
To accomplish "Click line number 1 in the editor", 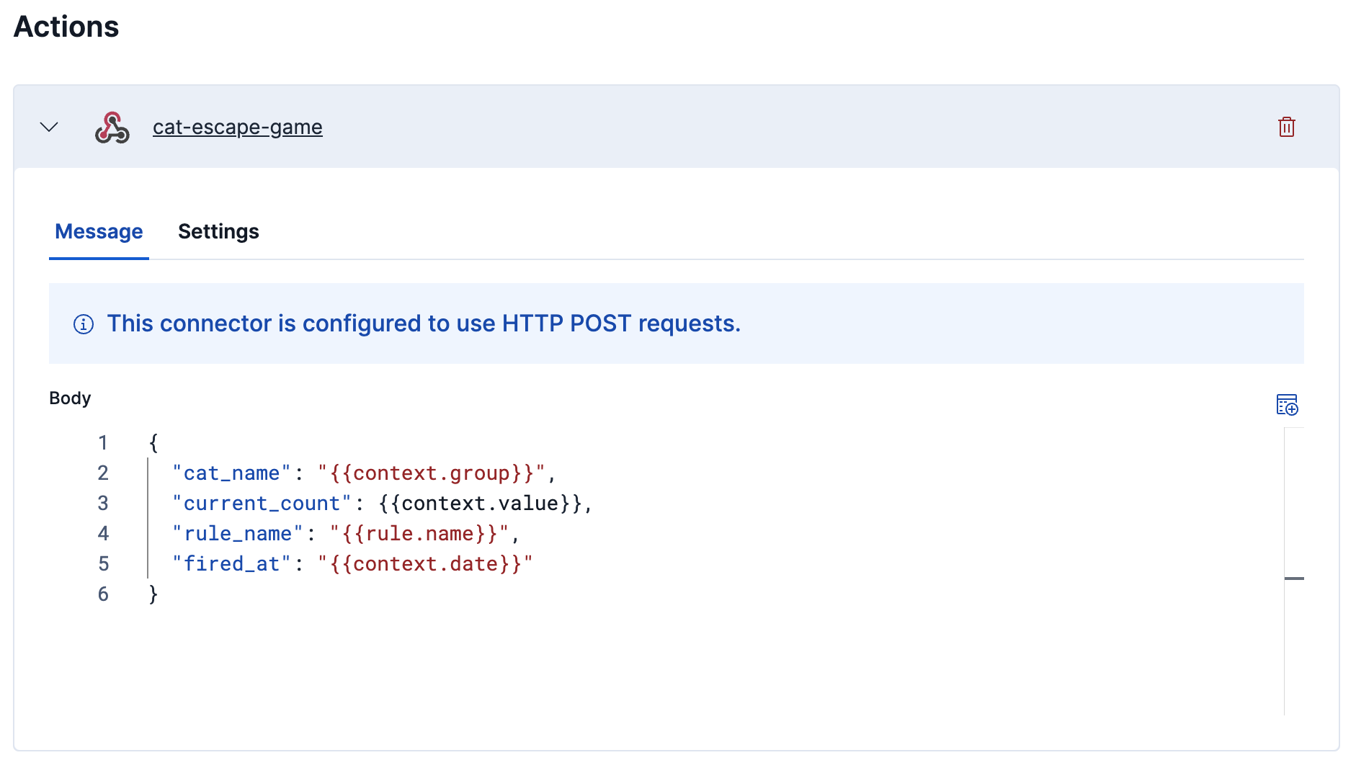I will click(x=103, y=442).
